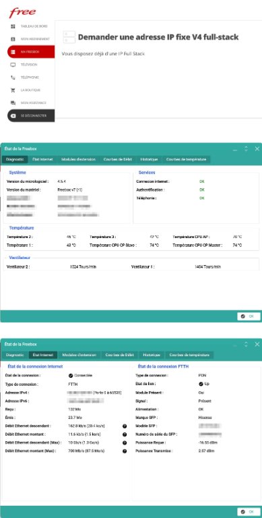Open Tableau de bord sidebar item
Image resolution: width=262 pixels, height=518 pixels.
coord(31,26)
